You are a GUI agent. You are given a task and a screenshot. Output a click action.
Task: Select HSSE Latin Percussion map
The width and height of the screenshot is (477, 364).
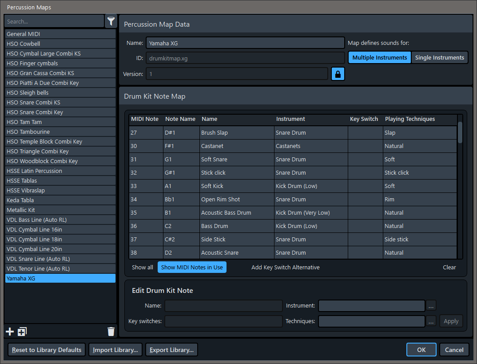pyautogui.click(x=60, y=171)
